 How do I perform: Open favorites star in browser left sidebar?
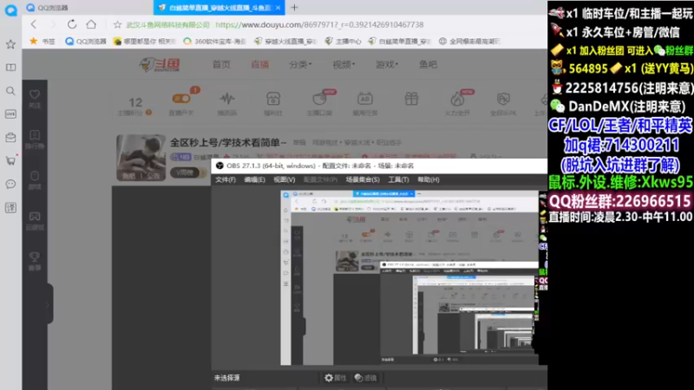[x=10, y=44]
